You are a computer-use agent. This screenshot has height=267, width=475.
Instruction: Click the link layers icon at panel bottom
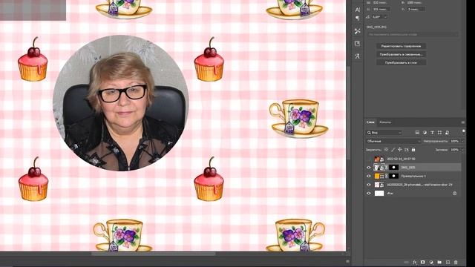406,262
